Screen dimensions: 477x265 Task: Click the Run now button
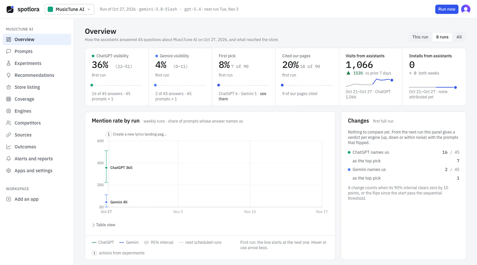(x=447, y=9)
